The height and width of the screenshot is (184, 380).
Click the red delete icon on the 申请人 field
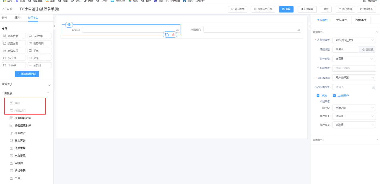(x=173, y=35)
